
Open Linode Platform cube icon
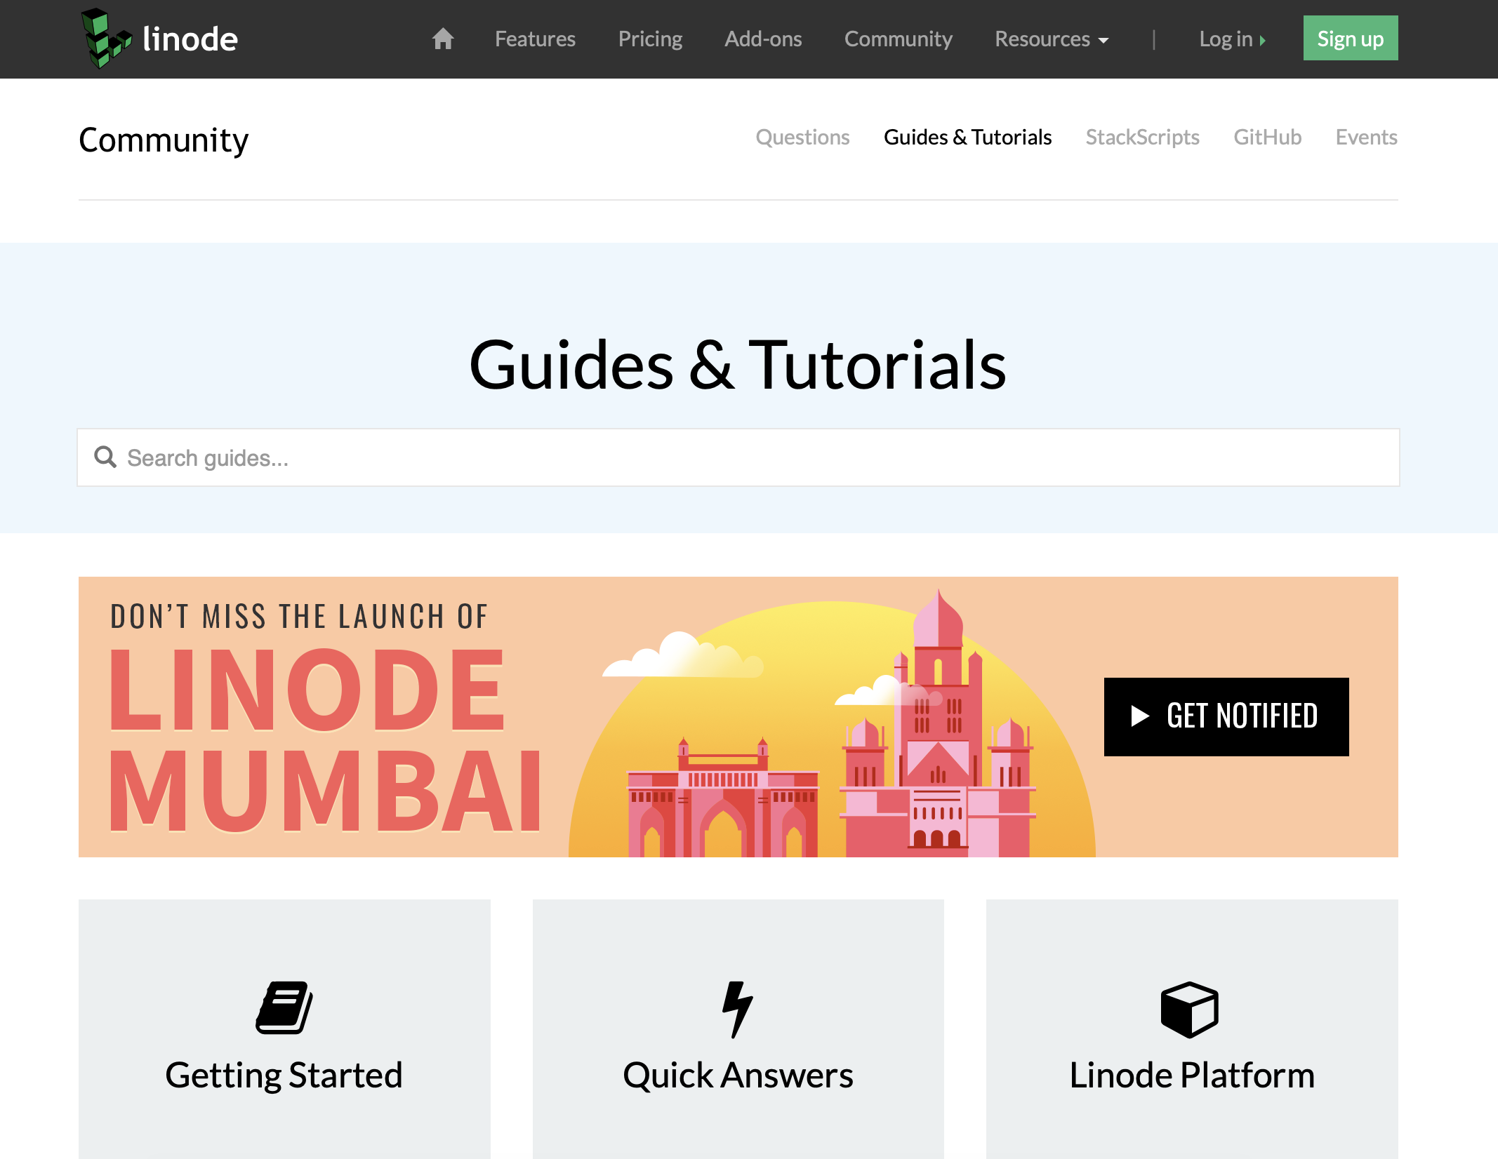pos(1190,1009)
